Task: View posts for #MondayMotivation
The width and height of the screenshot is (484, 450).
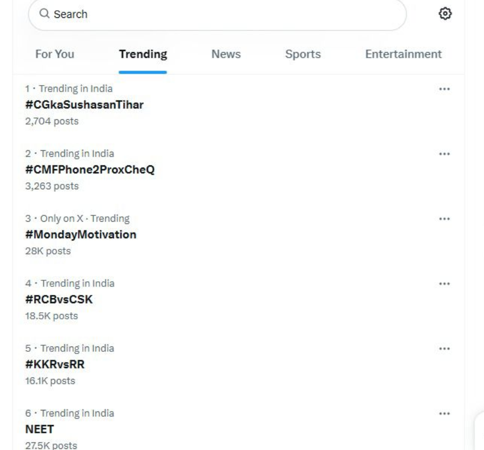Action: (x=81, y=235)
